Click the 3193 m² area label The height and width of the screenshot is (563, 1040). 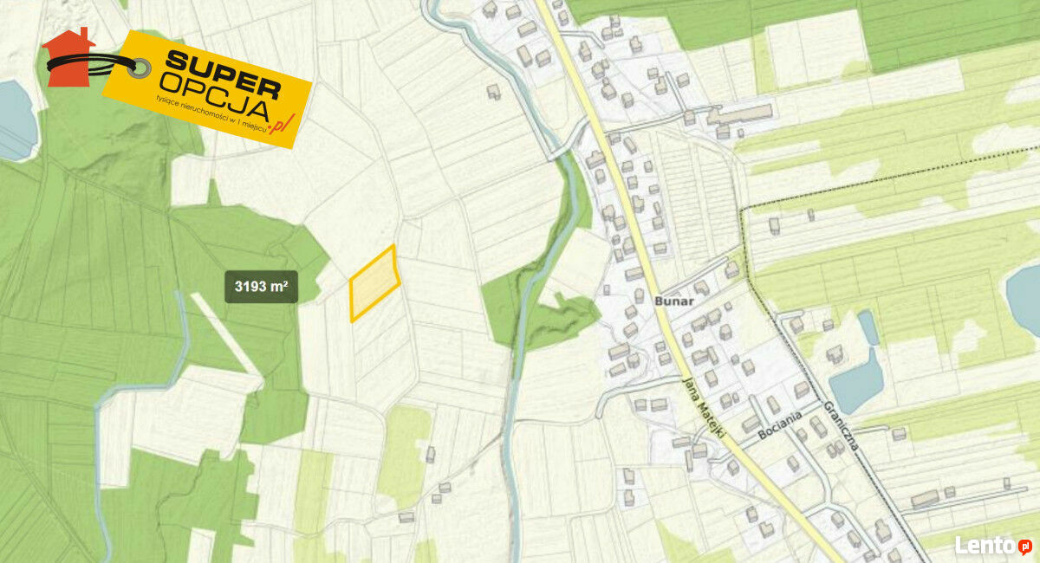click(x=262, y=287)
